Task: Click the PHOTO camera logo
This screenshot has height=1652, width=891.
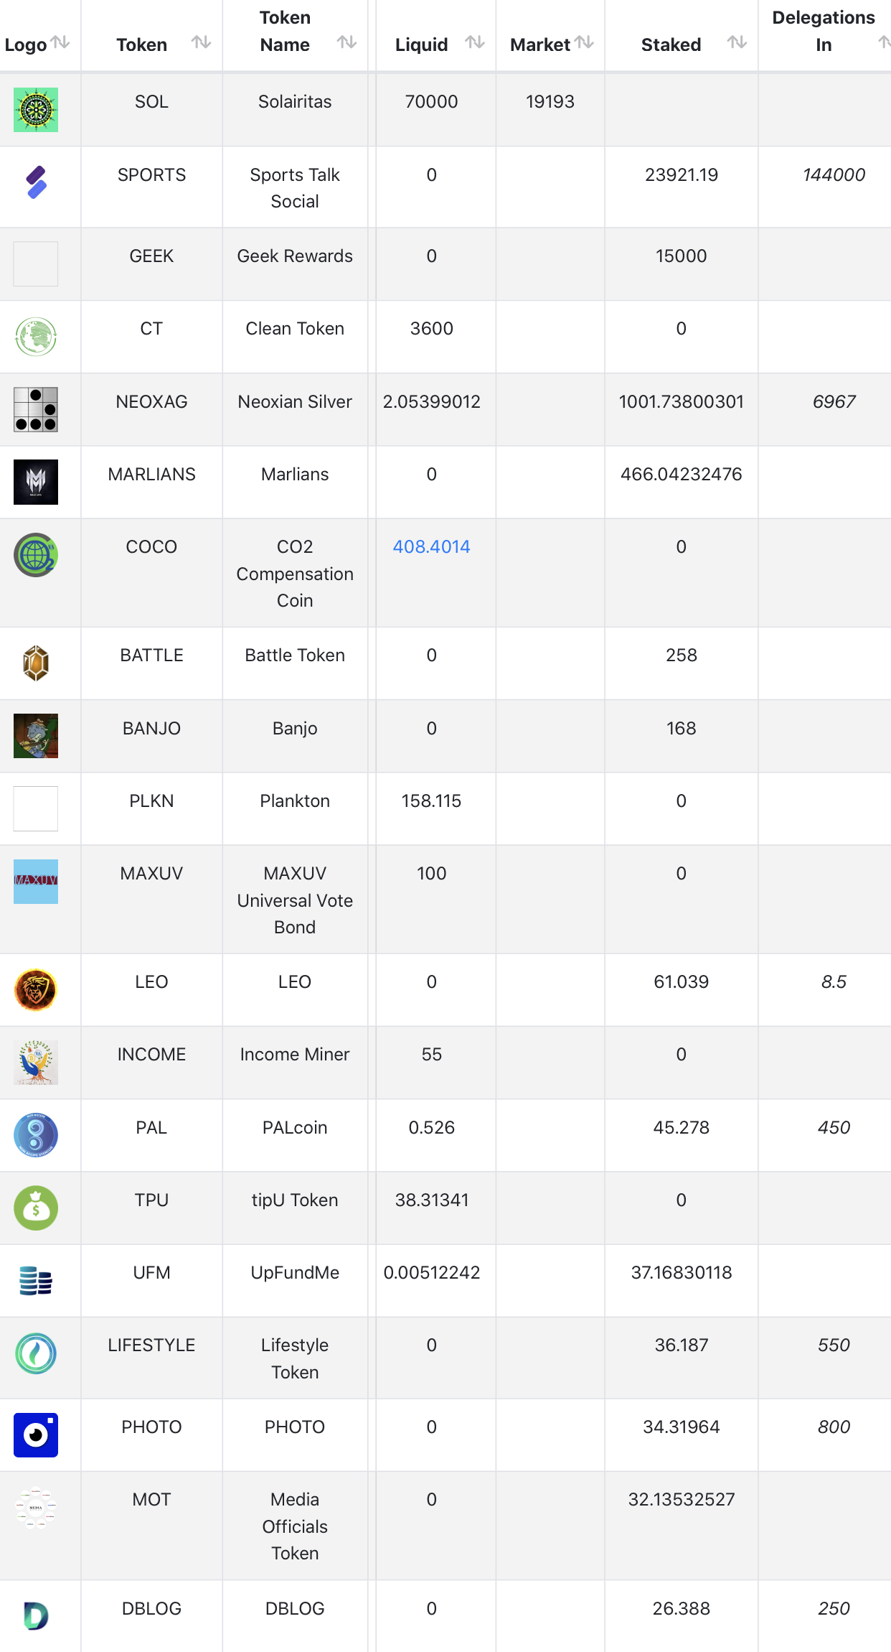Action: 36,1435
